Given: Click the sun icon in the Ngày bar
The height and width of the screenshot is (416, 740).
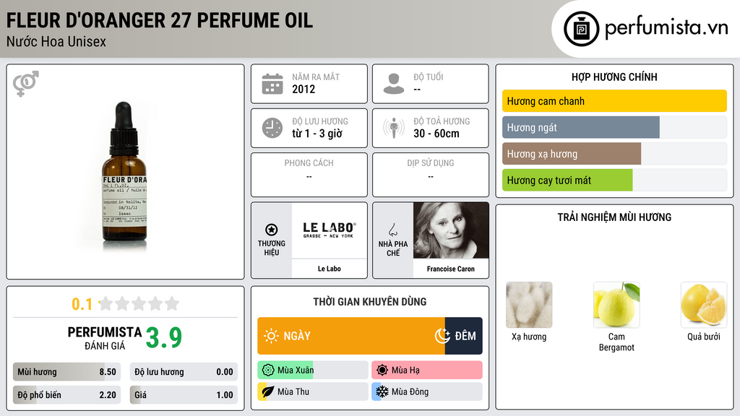Looking at the screenshot, I should point(271,336).
